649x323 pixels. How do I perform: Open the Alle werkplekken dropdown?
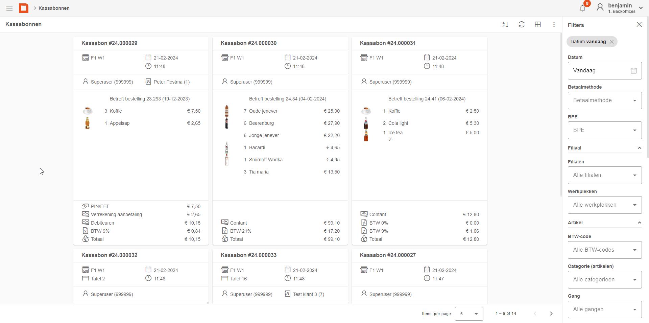605,205
